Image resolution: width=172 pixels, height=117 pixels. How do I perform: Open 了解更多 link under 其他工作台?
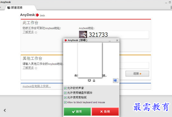tap(28, 68)
